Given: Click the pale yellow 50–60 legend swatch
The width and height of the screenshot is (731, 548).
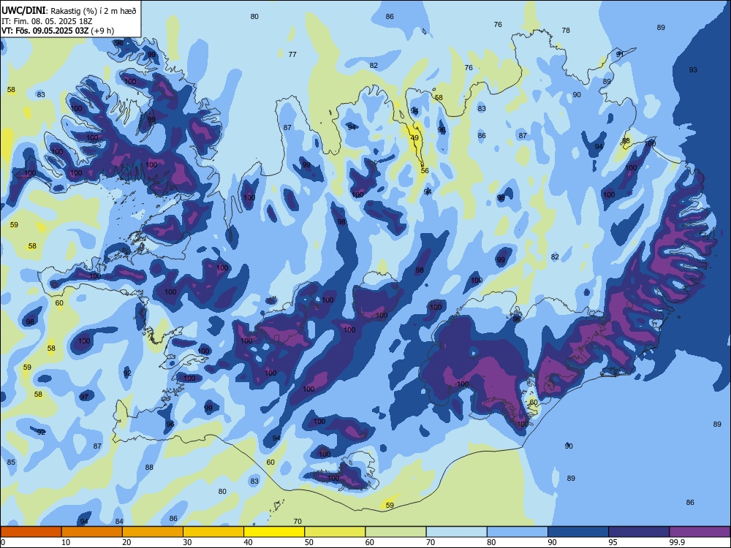Looking at the screenshot, I should [x=335, y=532].
